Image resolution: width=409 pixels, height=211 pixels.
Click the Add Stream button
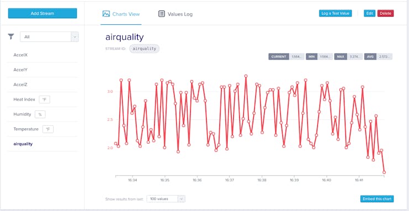pyautogui.click(x=43, y=13)
